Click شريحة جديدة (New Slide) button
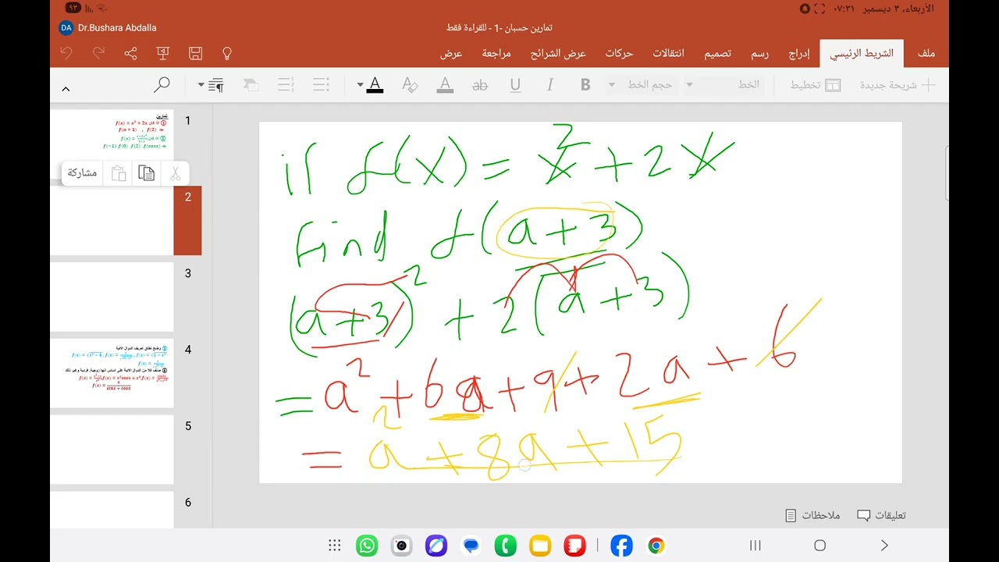 coord(898,85)
